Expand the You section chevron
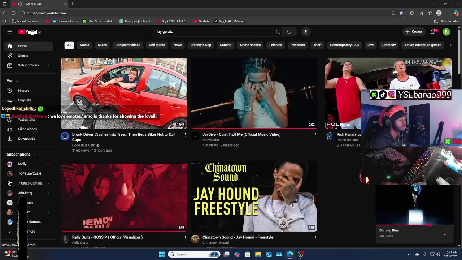The image size is (462, 260). (x=17, y=81)
